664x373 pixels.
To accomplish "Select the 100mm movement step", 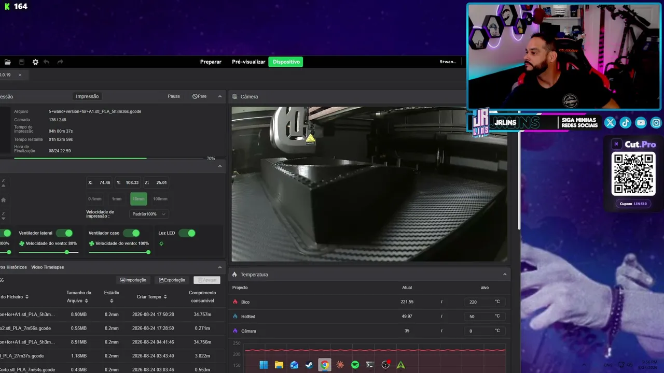I will 160,199.
